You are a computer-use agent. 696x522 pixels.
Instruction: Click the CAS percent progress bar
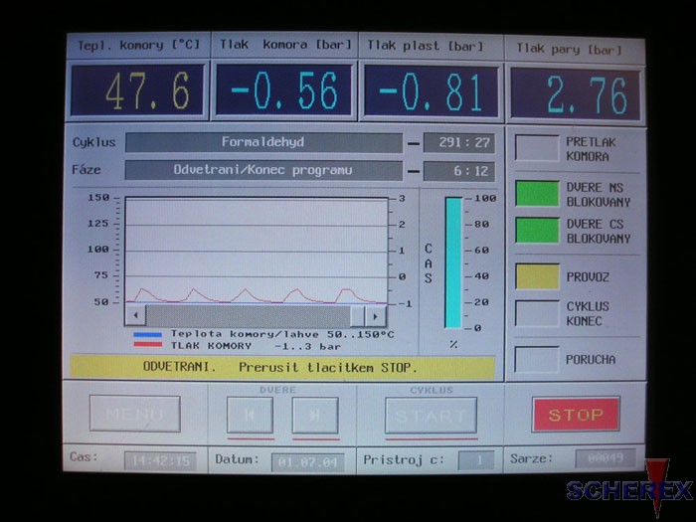453,262
